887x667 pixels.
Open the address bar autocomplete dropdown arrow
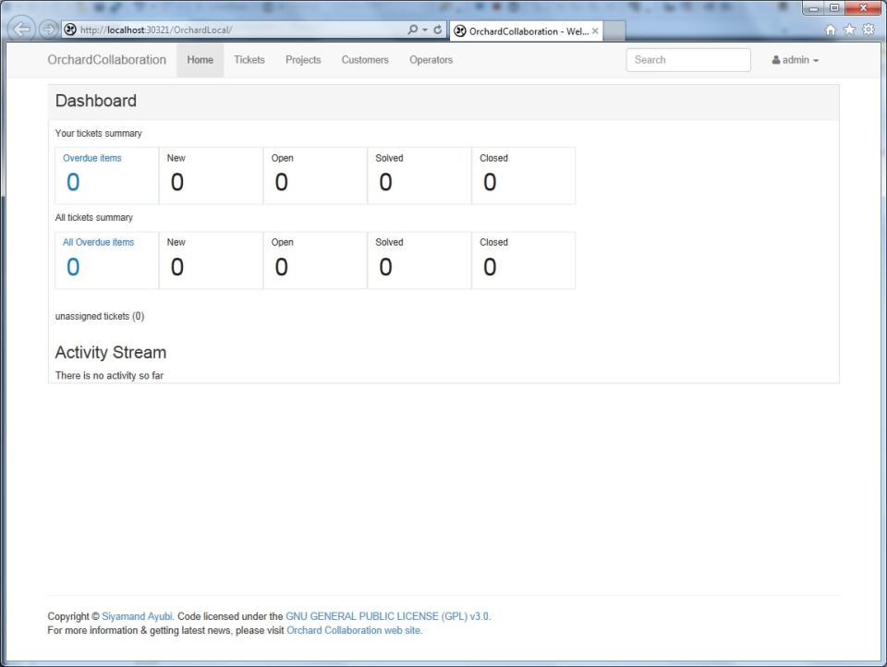(x=423, y=29)
